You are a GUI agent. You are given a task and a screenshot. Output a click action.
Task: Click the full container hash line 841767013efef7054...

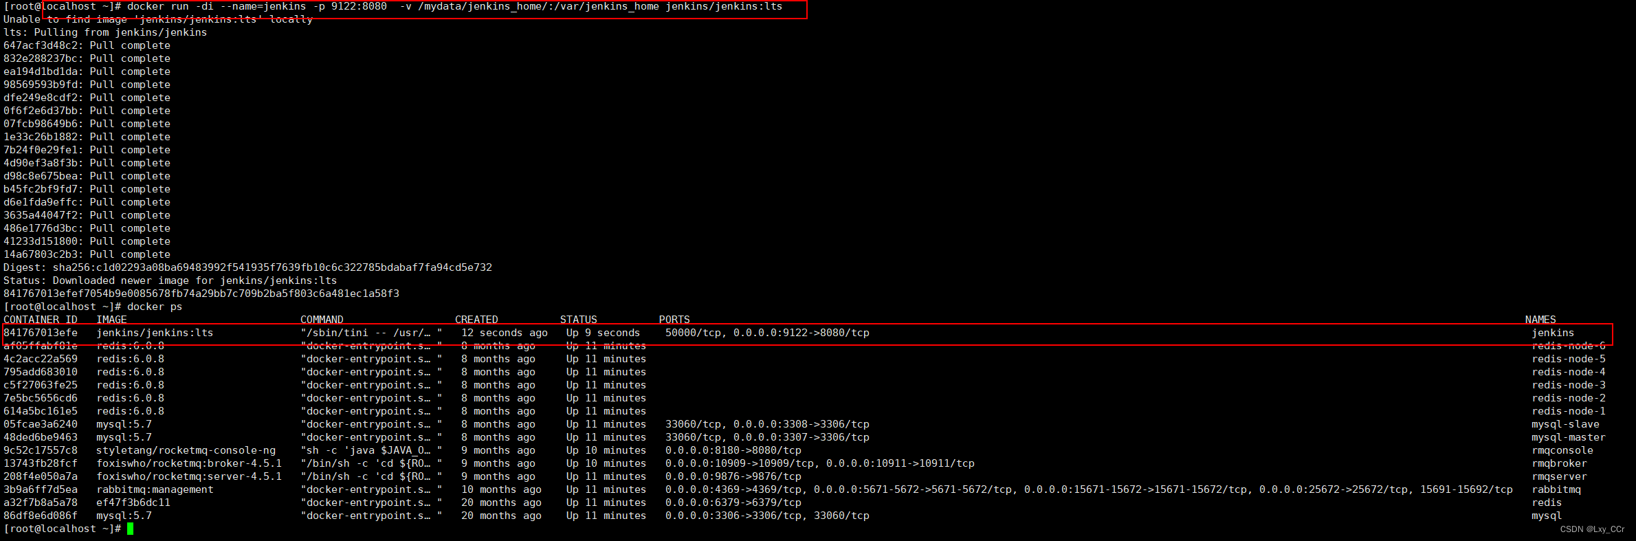201,294
